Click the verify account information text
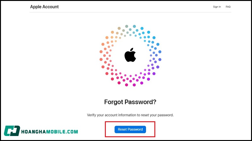 pos(130,115)
